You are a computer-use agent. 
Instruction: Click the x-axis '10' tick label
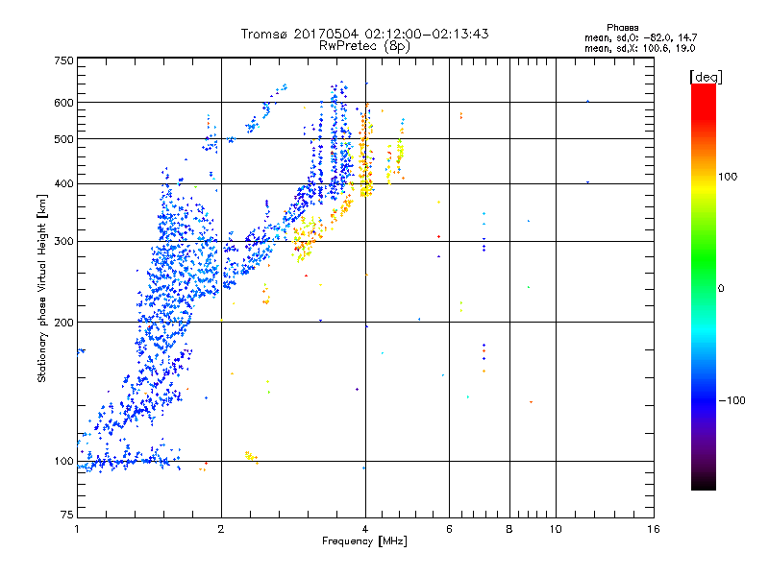[x=556, y=529]
